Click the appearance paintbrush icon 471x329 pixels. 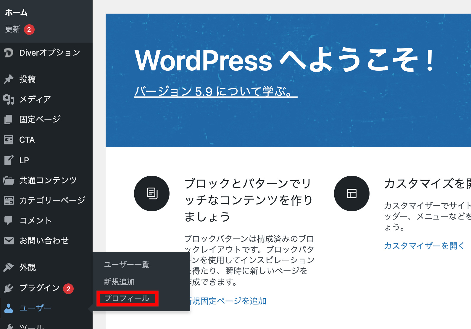click(9, 267)
